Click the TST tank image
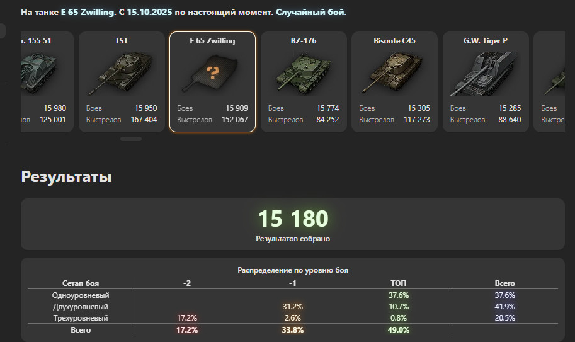575x342 pixels. (x=121, y=72)
